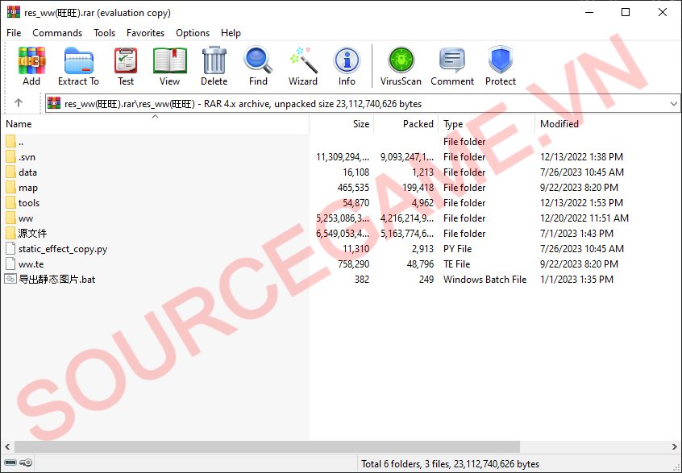Select static_effect_copy.py file
Image resolution: width=682 pixels, height=473 pixels.
point(62,249)
